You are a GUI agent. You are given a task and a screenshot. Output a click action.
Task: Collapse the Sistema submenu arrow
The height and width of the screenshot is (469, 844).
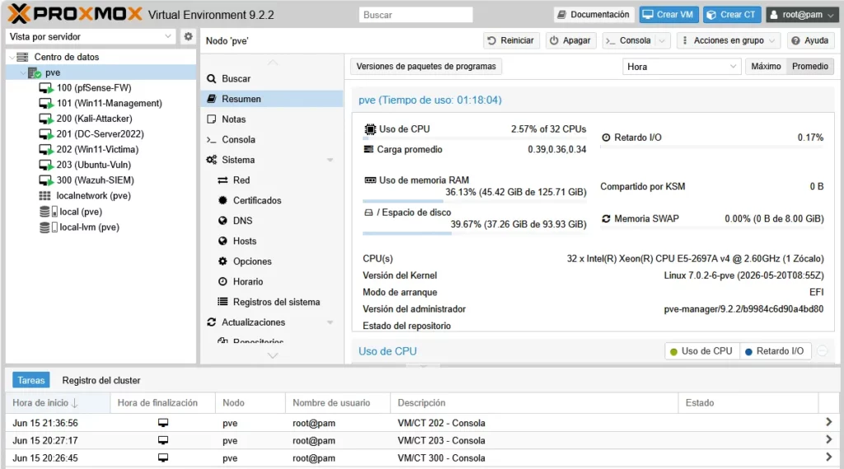[330, 161]
